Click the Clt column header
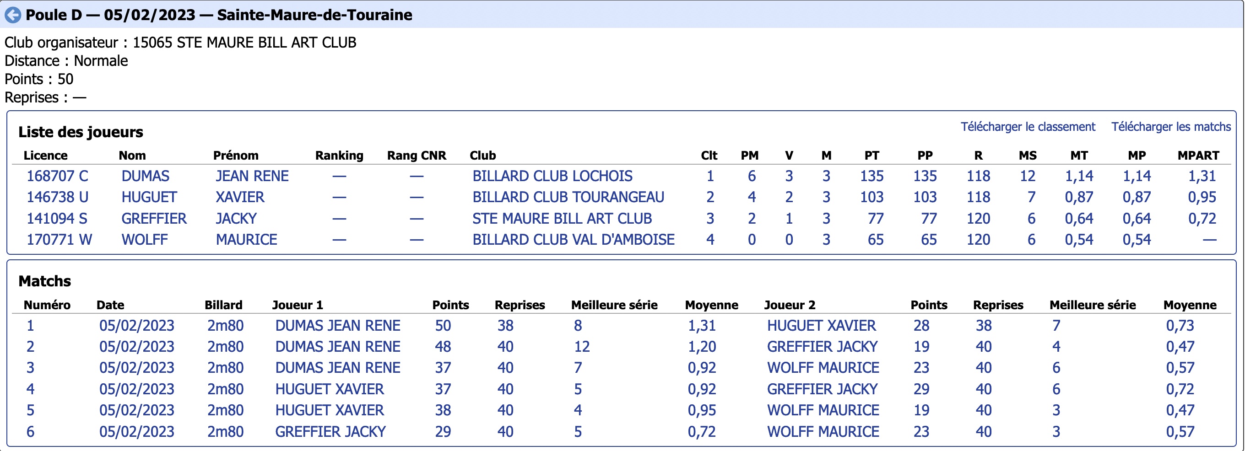1245x451 pixels. 709,156
